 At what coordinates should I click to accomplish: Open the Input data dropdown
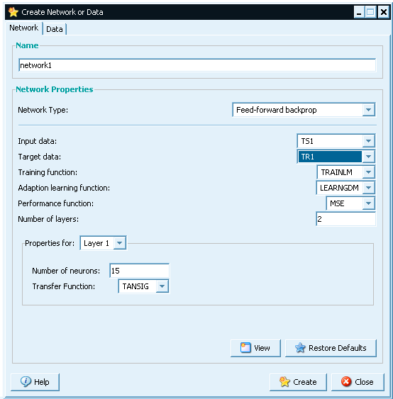(336, 141)
